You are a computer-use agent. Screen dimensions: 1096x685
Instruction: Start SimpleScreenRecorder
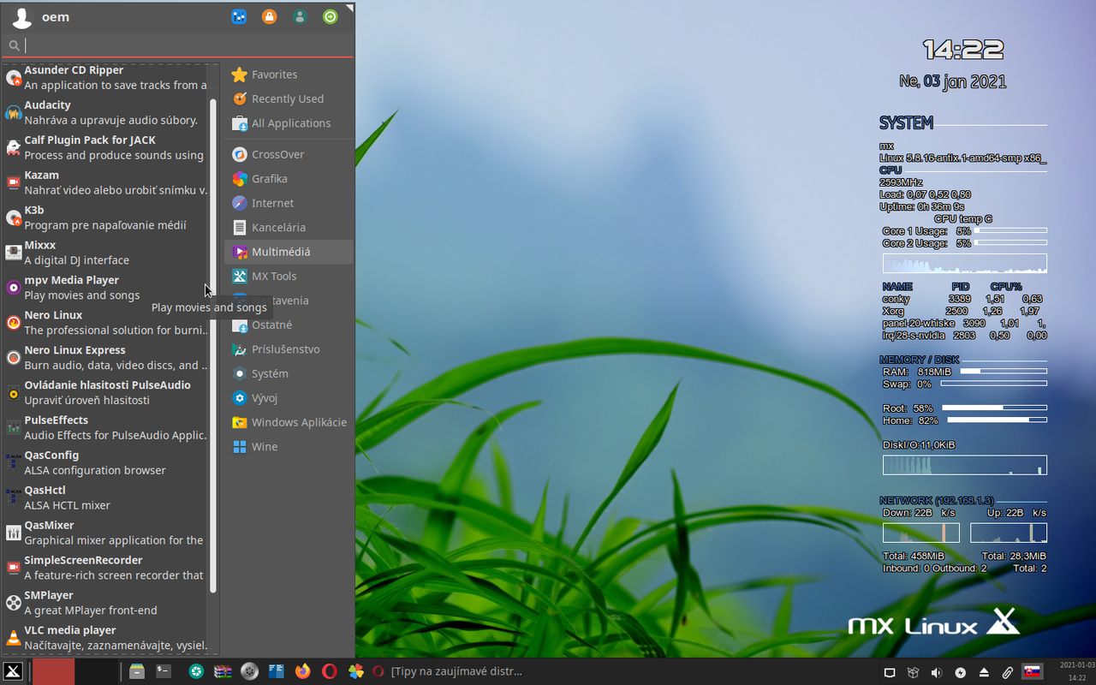pyautogui.click(x=106, y=569)
